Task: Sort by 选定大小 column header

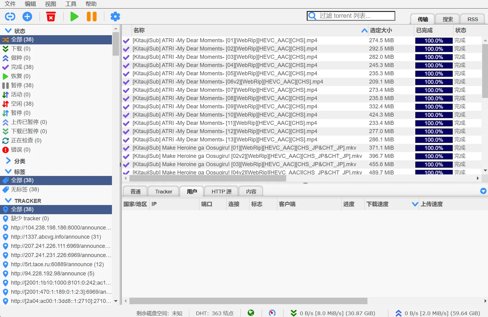Action: click(x=390, y=30)
